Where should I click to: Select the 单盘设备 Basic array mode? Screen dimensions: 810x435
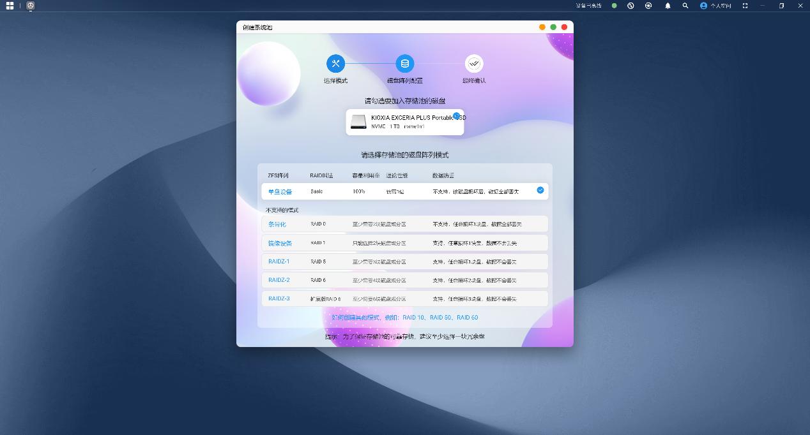coord(405,191)
